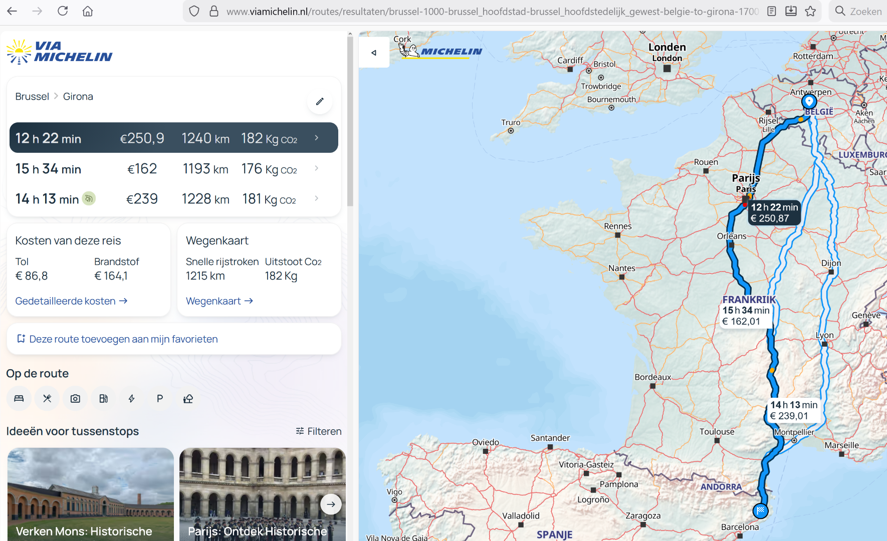Edit the Brussel to Girona route
This screenshot has height=541, width=887.
pyautogui.click(x=320, y=102)
